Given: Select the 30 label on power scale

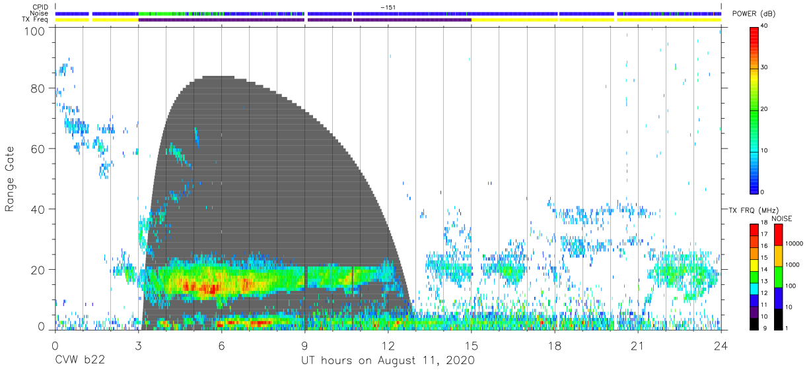Looking at the screenshot, I should click(x=765, y=67).
